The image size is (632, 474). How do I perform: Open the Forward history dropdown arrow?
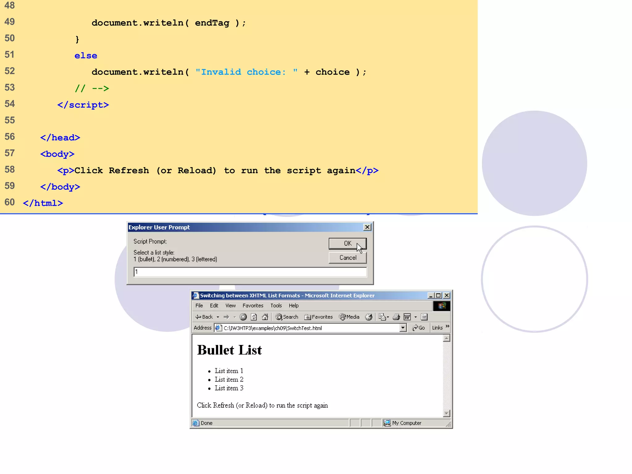click(235, 317)
